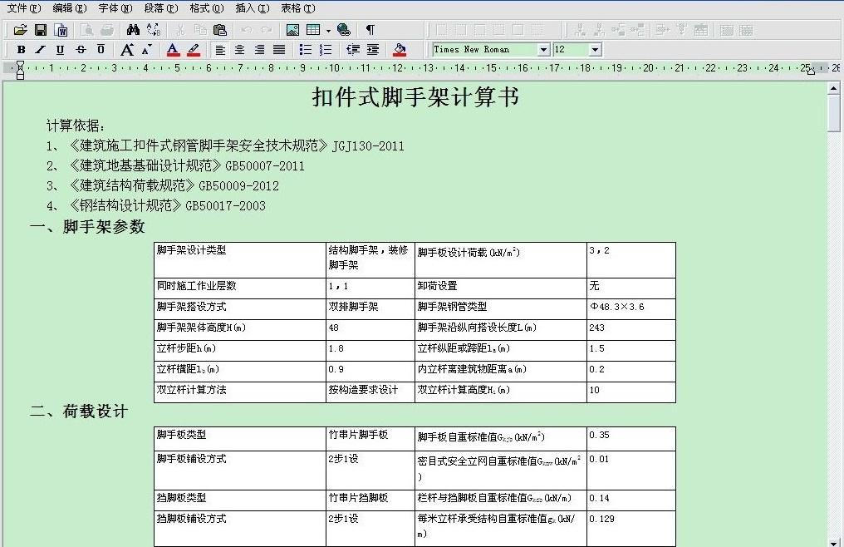
Task: Save the document with floppy disk icon
Action: click(40, 30)
